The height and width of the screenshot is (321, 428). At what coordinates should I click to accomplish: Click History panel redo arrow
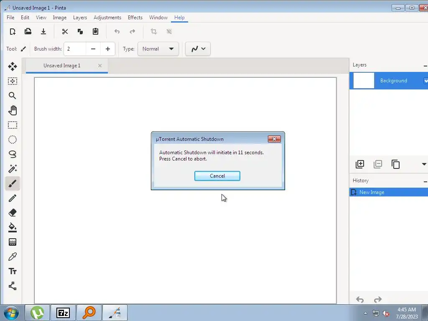pos(378,300)
